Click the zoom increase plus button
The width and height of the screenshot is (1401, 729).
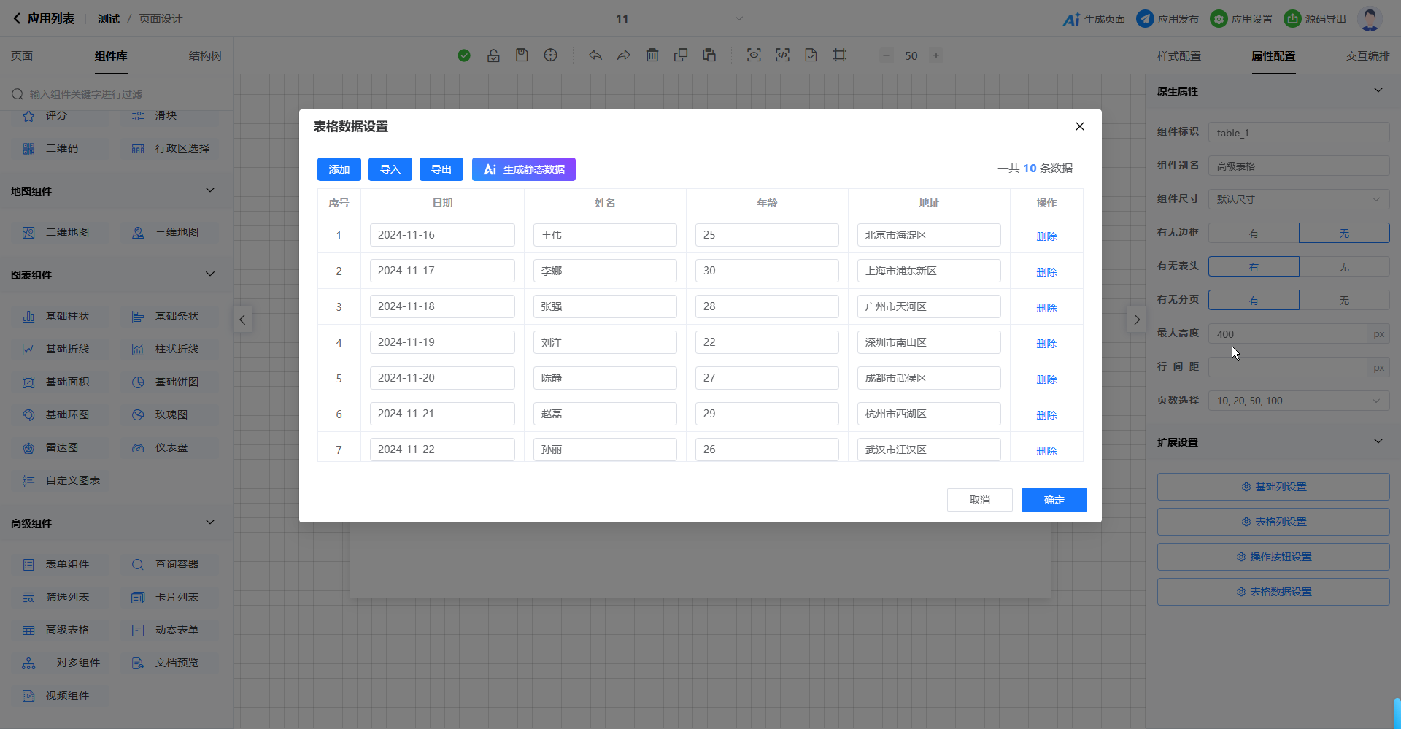[936, 55]
